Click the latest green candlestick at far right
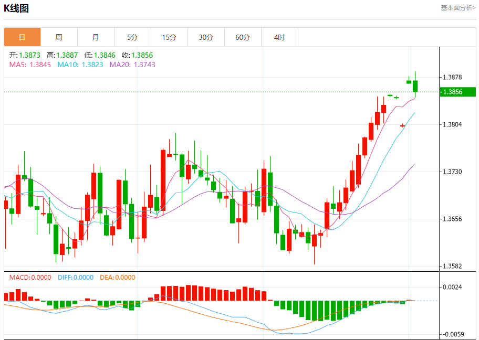This screenshot has width=479, height=340. click(x=415, y=86)
